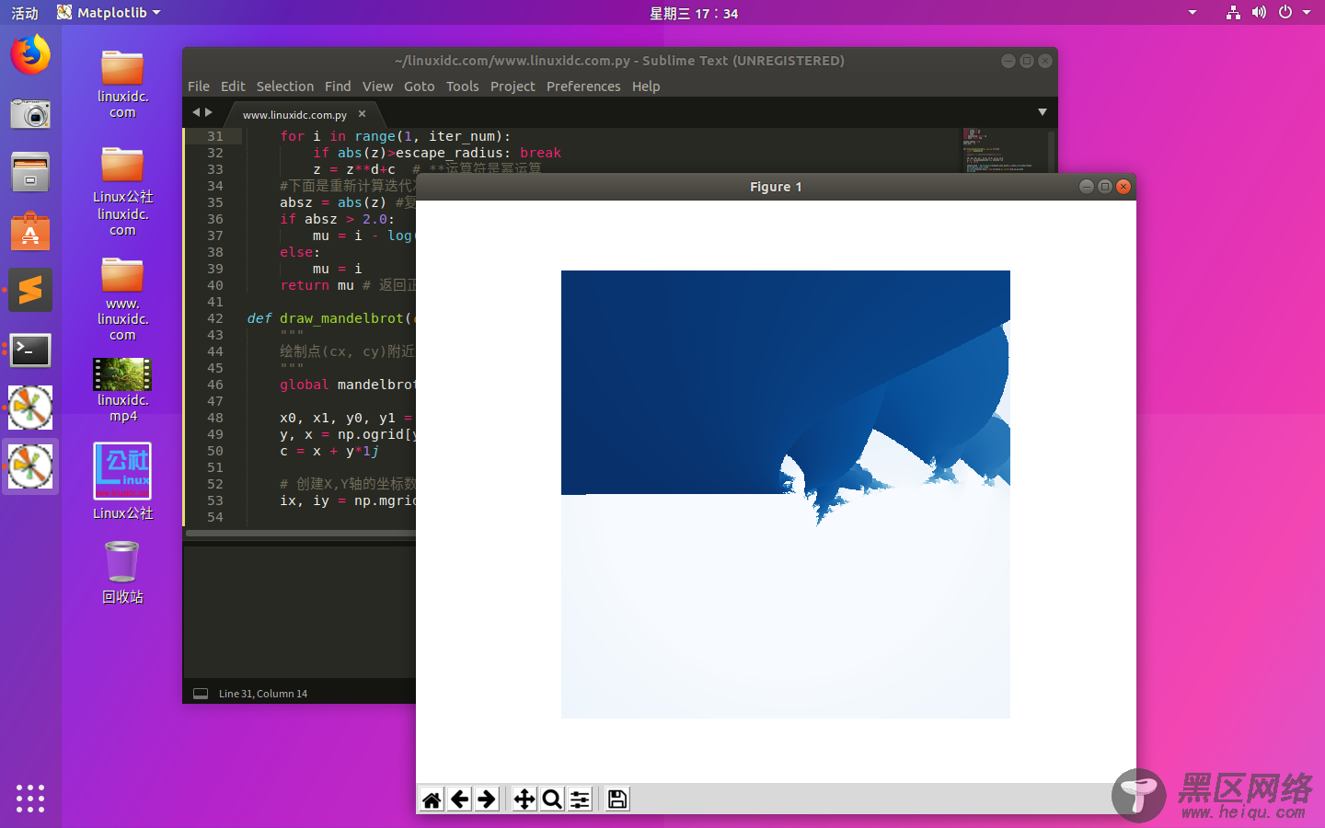Open the tab list dropdown in Sublime Text
1325x828 pixels.
[x=1043, y=112]
